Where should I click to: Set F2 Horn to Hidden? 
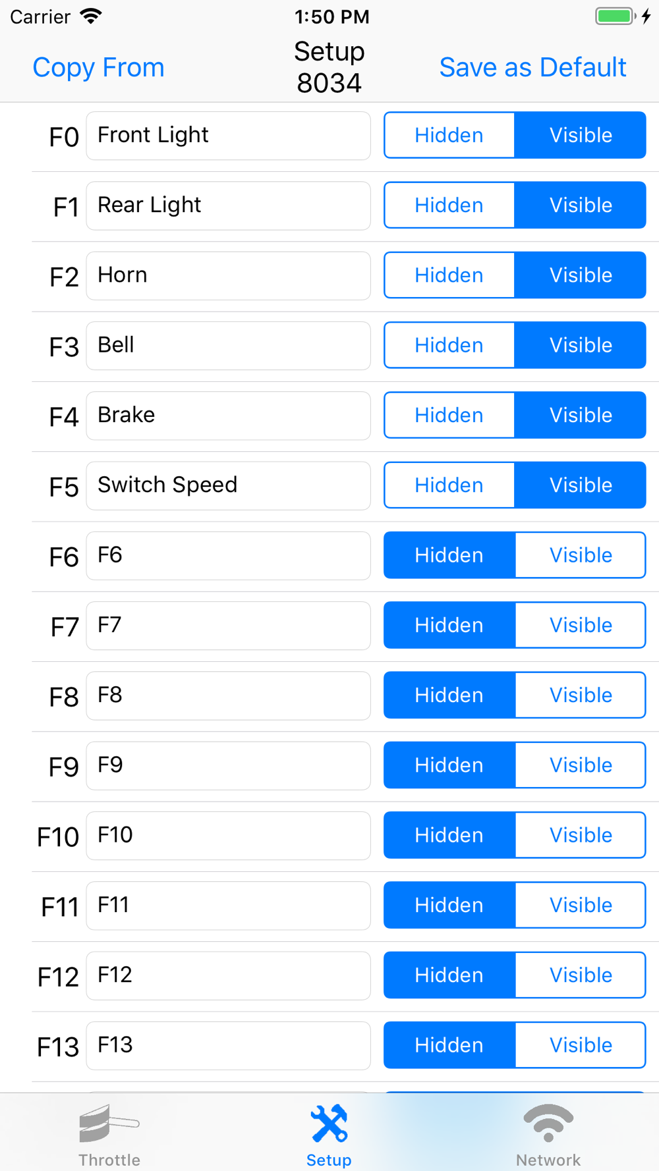coord(449,275)
